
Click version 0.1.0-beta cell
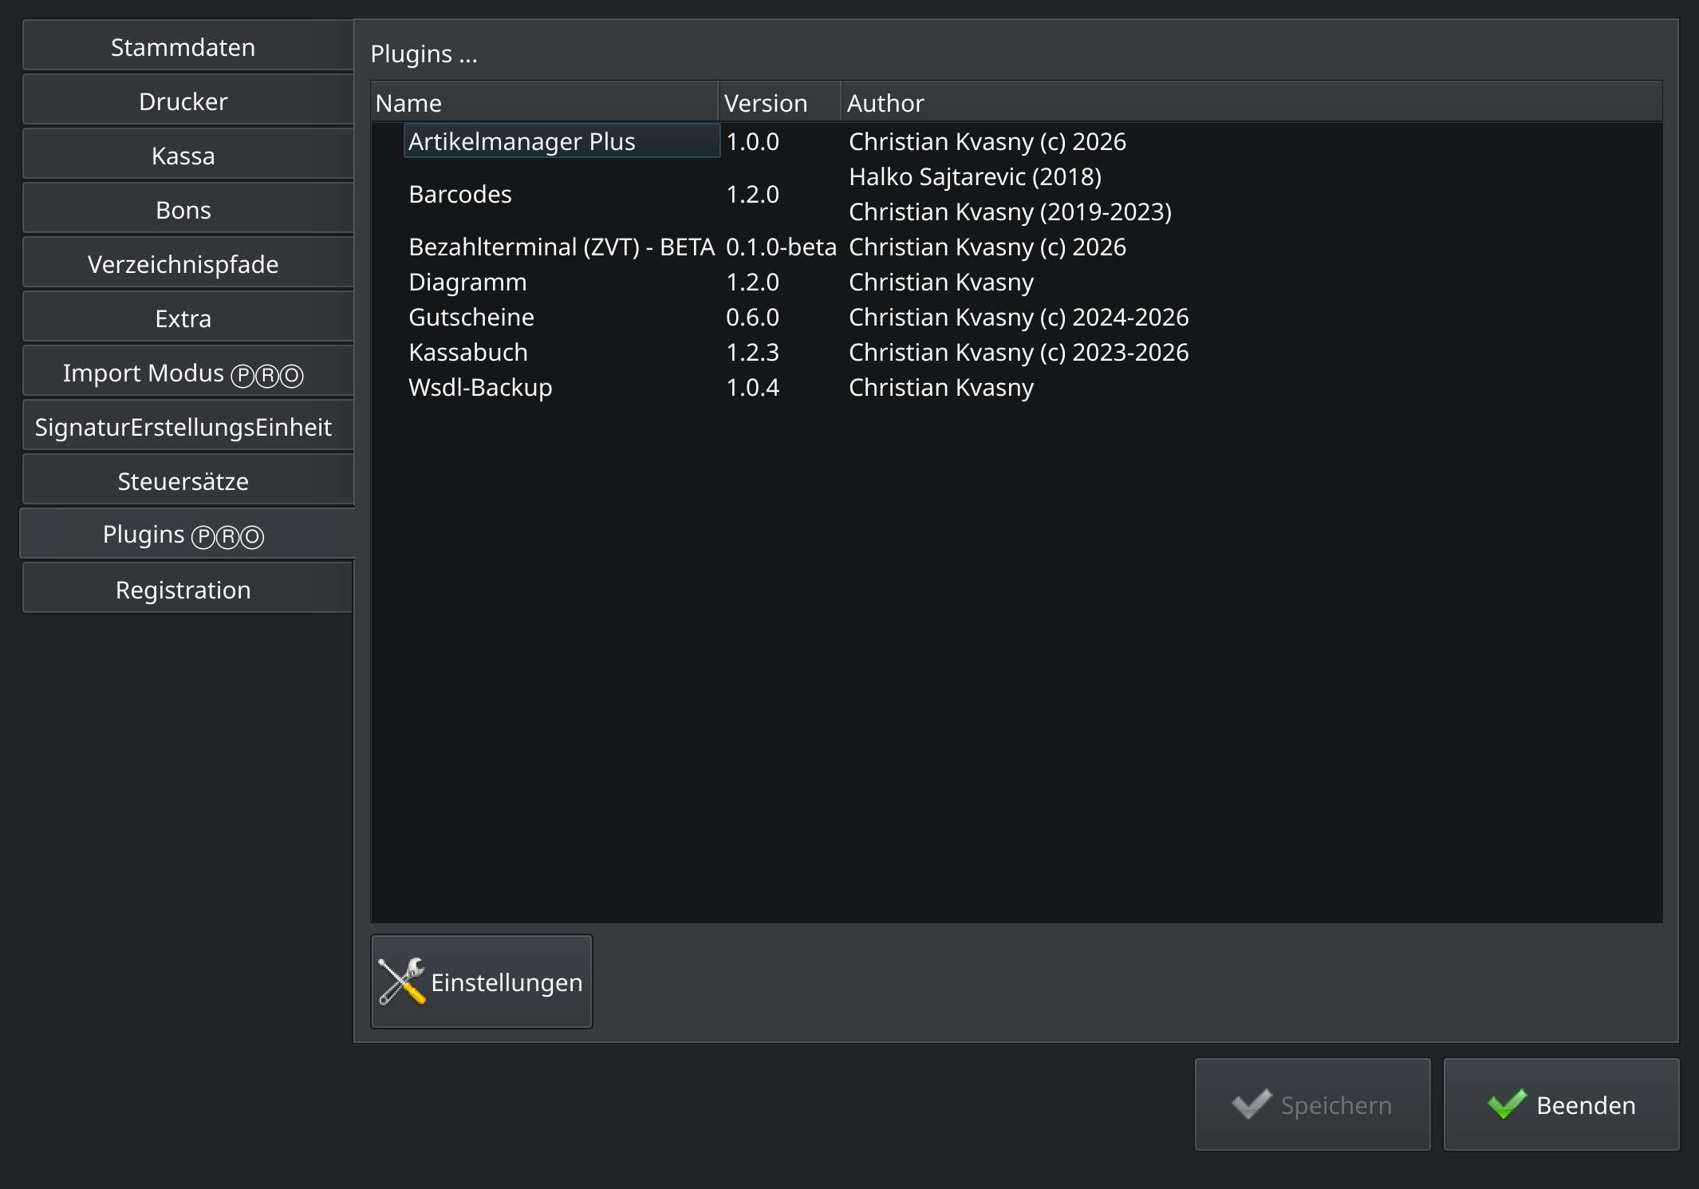click(781, 247)
